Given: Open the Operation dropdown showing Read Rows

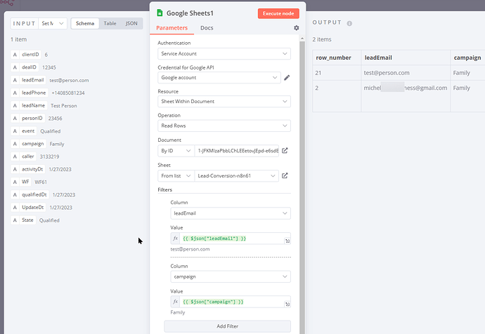Looking at the screenshot, I should coord(224,126).
